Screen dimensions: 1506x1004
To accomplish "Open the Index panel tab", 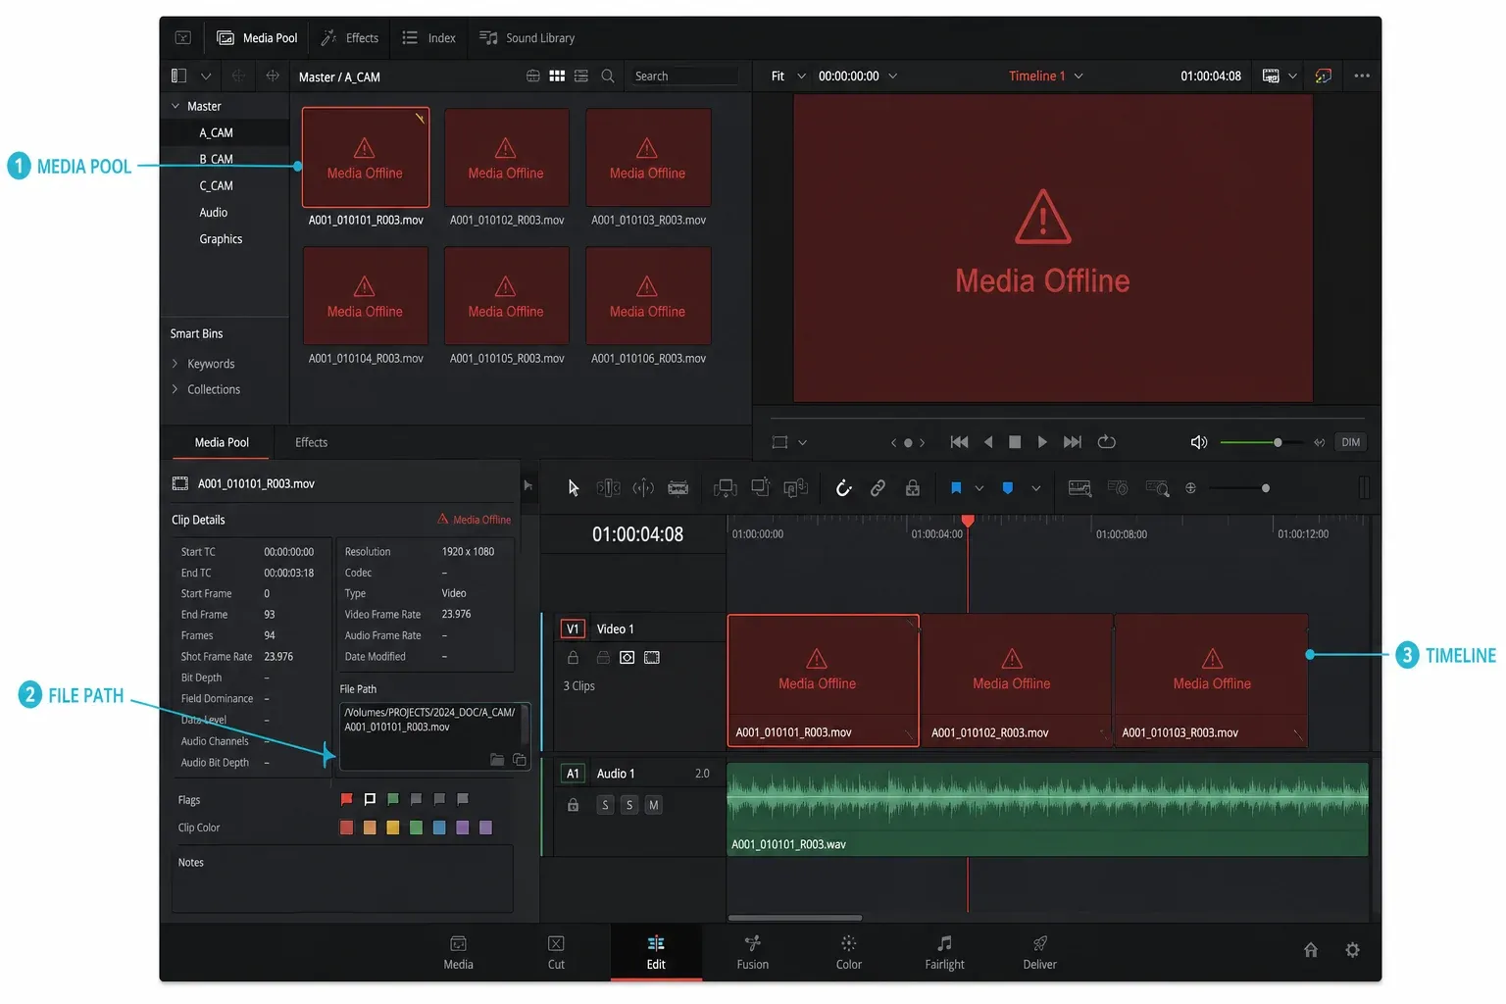I will 429,38.
